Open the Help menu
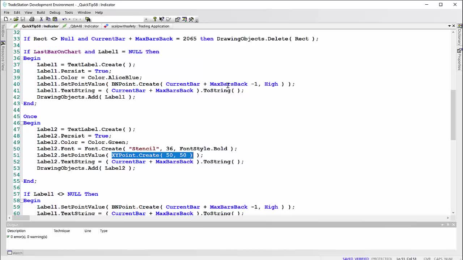The height and width of the screenshot is (260, 463). pos(99,12)
